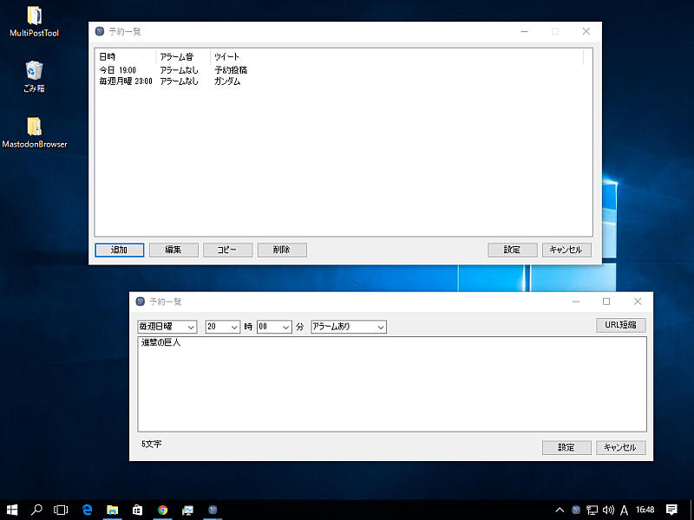Open the MastodonBrowser desktop folder
694x520 pixels.
pyautogui.click(x=34, y=132)
